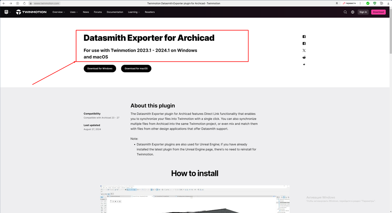Share on Reddit using the Reddit alien icon
The image size is (392, 213).
(x=304, y=57)
